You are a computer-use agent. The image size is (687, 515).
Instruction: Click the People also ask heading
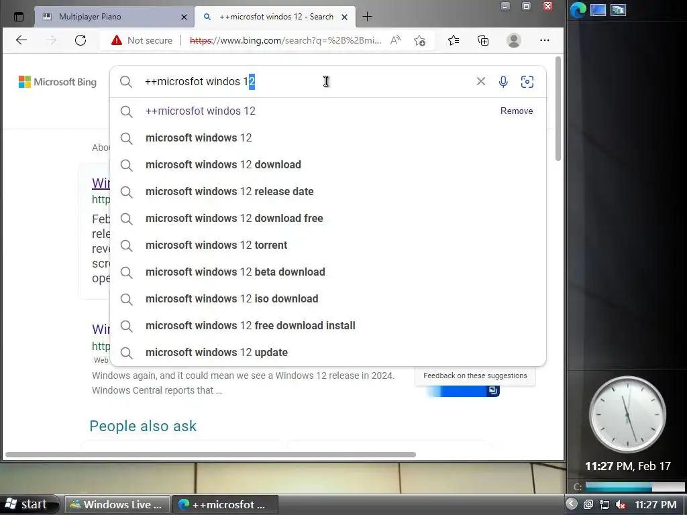143,426
